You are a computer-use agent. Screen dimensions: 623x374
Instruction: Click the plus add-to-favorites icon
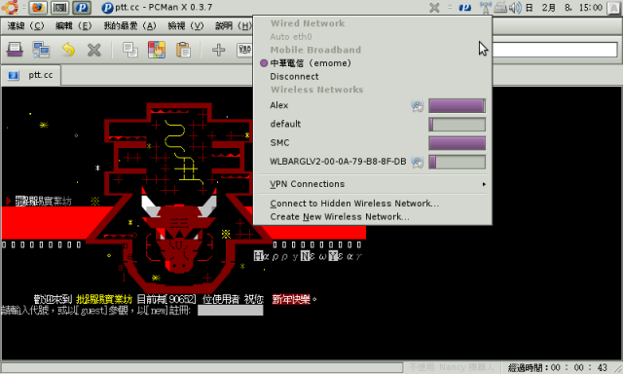218,50
